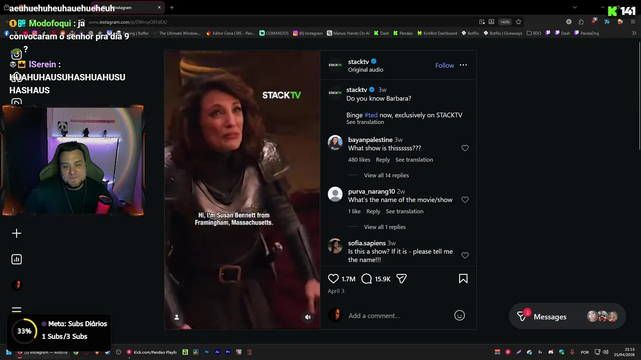Screen dimensions: 641x360
Task: Open After Effects from the taskbar
Action: (217, 352)
